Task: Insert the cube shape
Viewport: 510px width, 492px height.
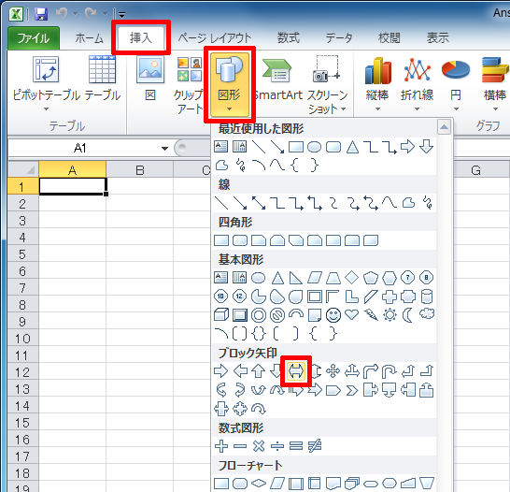Action: [x=221, y=315]
